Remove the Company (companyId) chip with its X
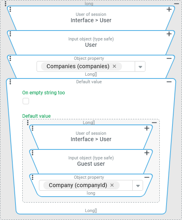 [112, 185]
